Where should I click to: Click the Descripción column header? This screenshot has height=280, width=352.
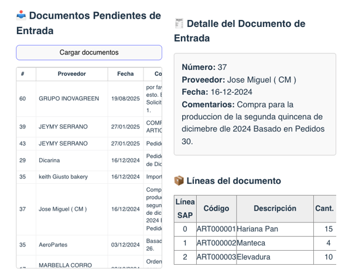274,208
